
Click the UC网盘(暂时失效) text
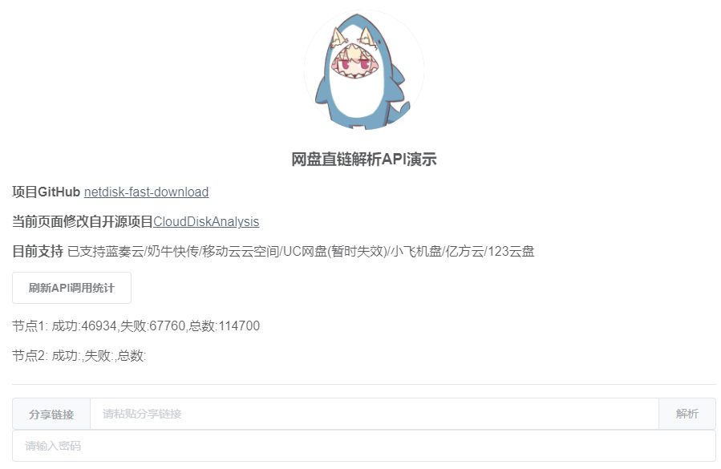[x=334, y=252]
